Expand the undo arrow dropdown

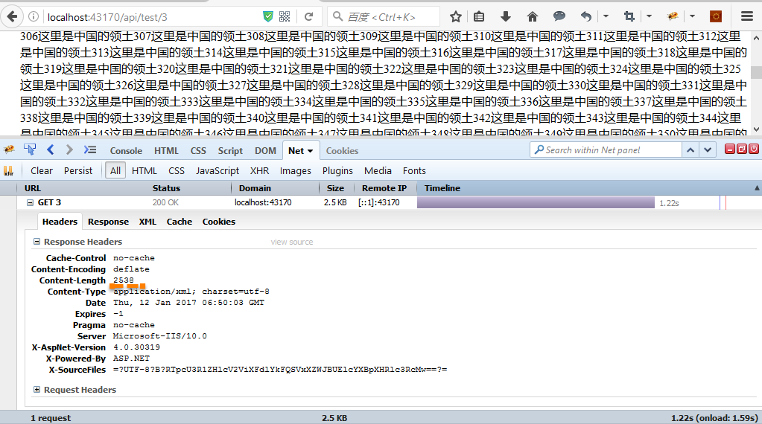pos(606,16)
